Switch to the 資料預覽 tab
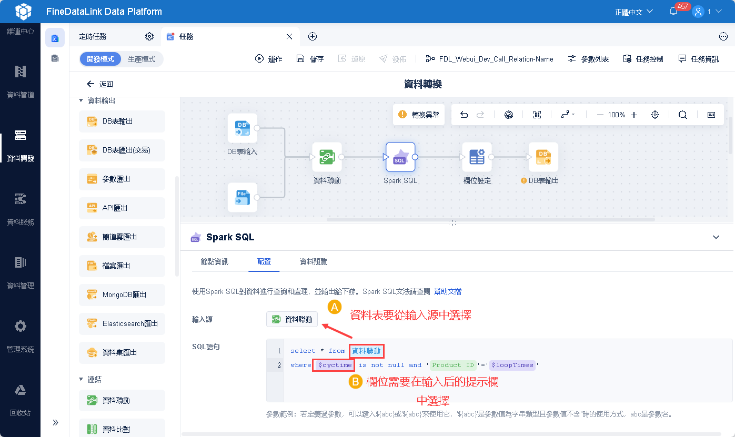Image resolution: width=735 pixels, height=437 pixels. [314, 261]
